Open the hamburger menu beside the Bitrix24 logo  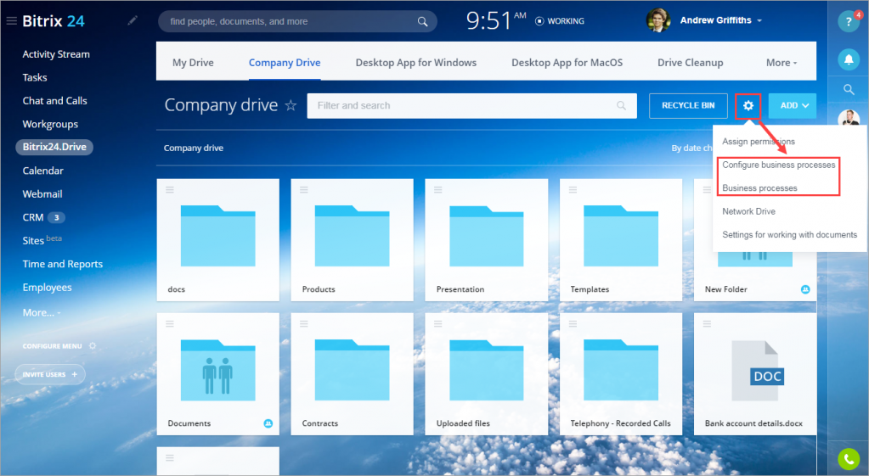[x=11, y=21]
